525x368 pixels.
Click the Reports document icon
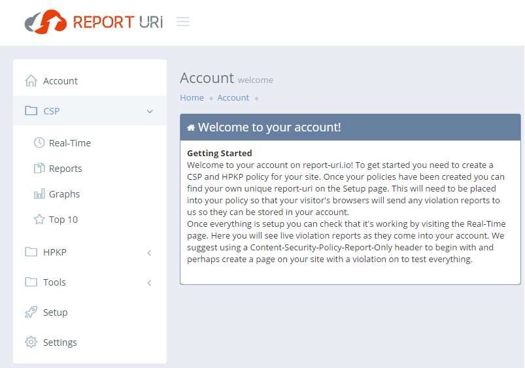(39, 168)
